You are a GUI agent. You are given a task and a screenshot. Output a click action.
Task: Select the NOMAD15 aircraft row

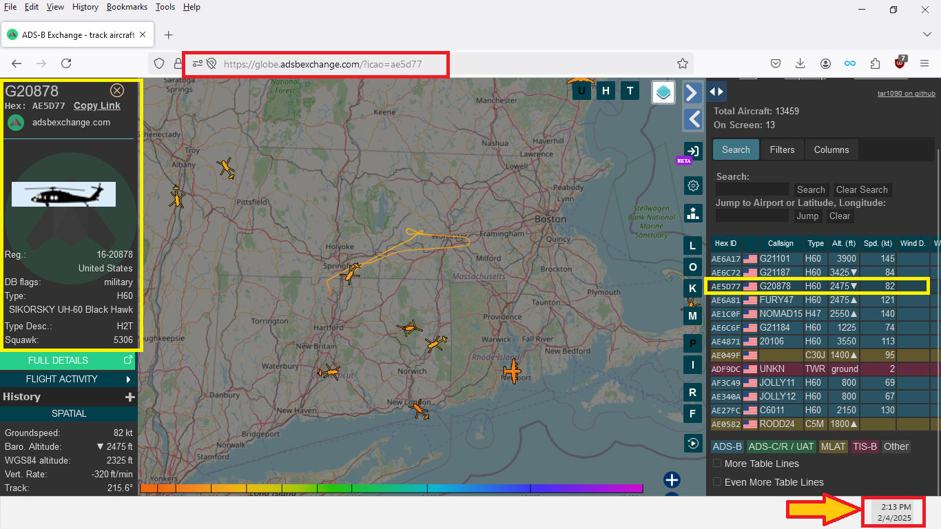click(x=824, y=313)
